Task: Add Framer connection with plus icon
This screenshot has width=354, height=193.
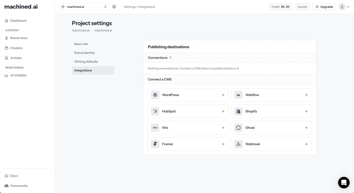Action: [x=223, y=144]
